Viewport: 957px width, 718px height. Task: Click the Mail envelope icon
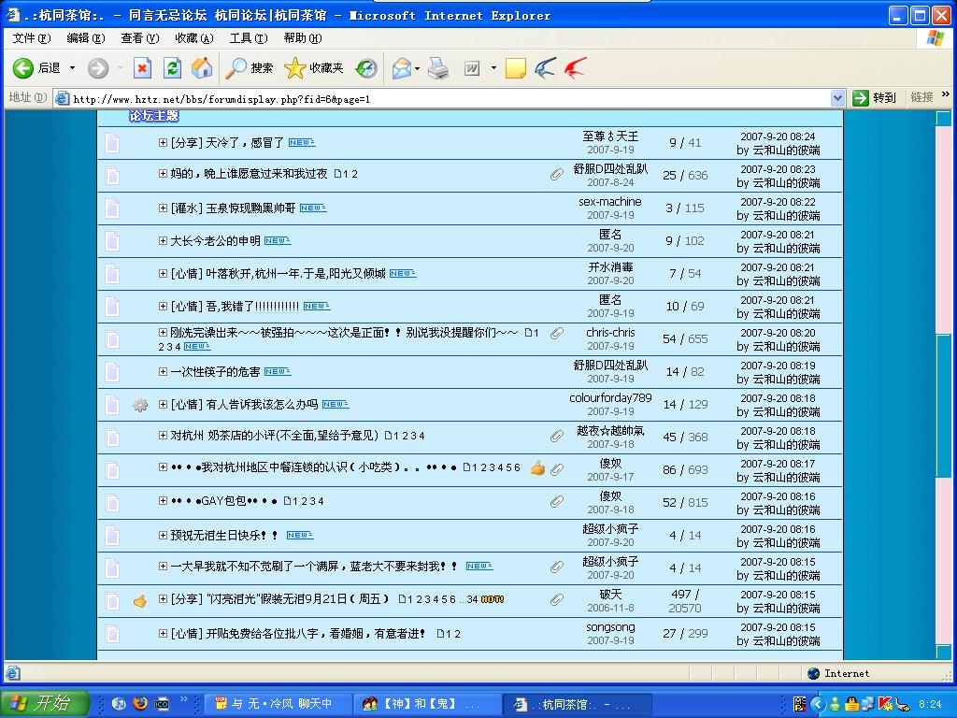tap(402, 68)
